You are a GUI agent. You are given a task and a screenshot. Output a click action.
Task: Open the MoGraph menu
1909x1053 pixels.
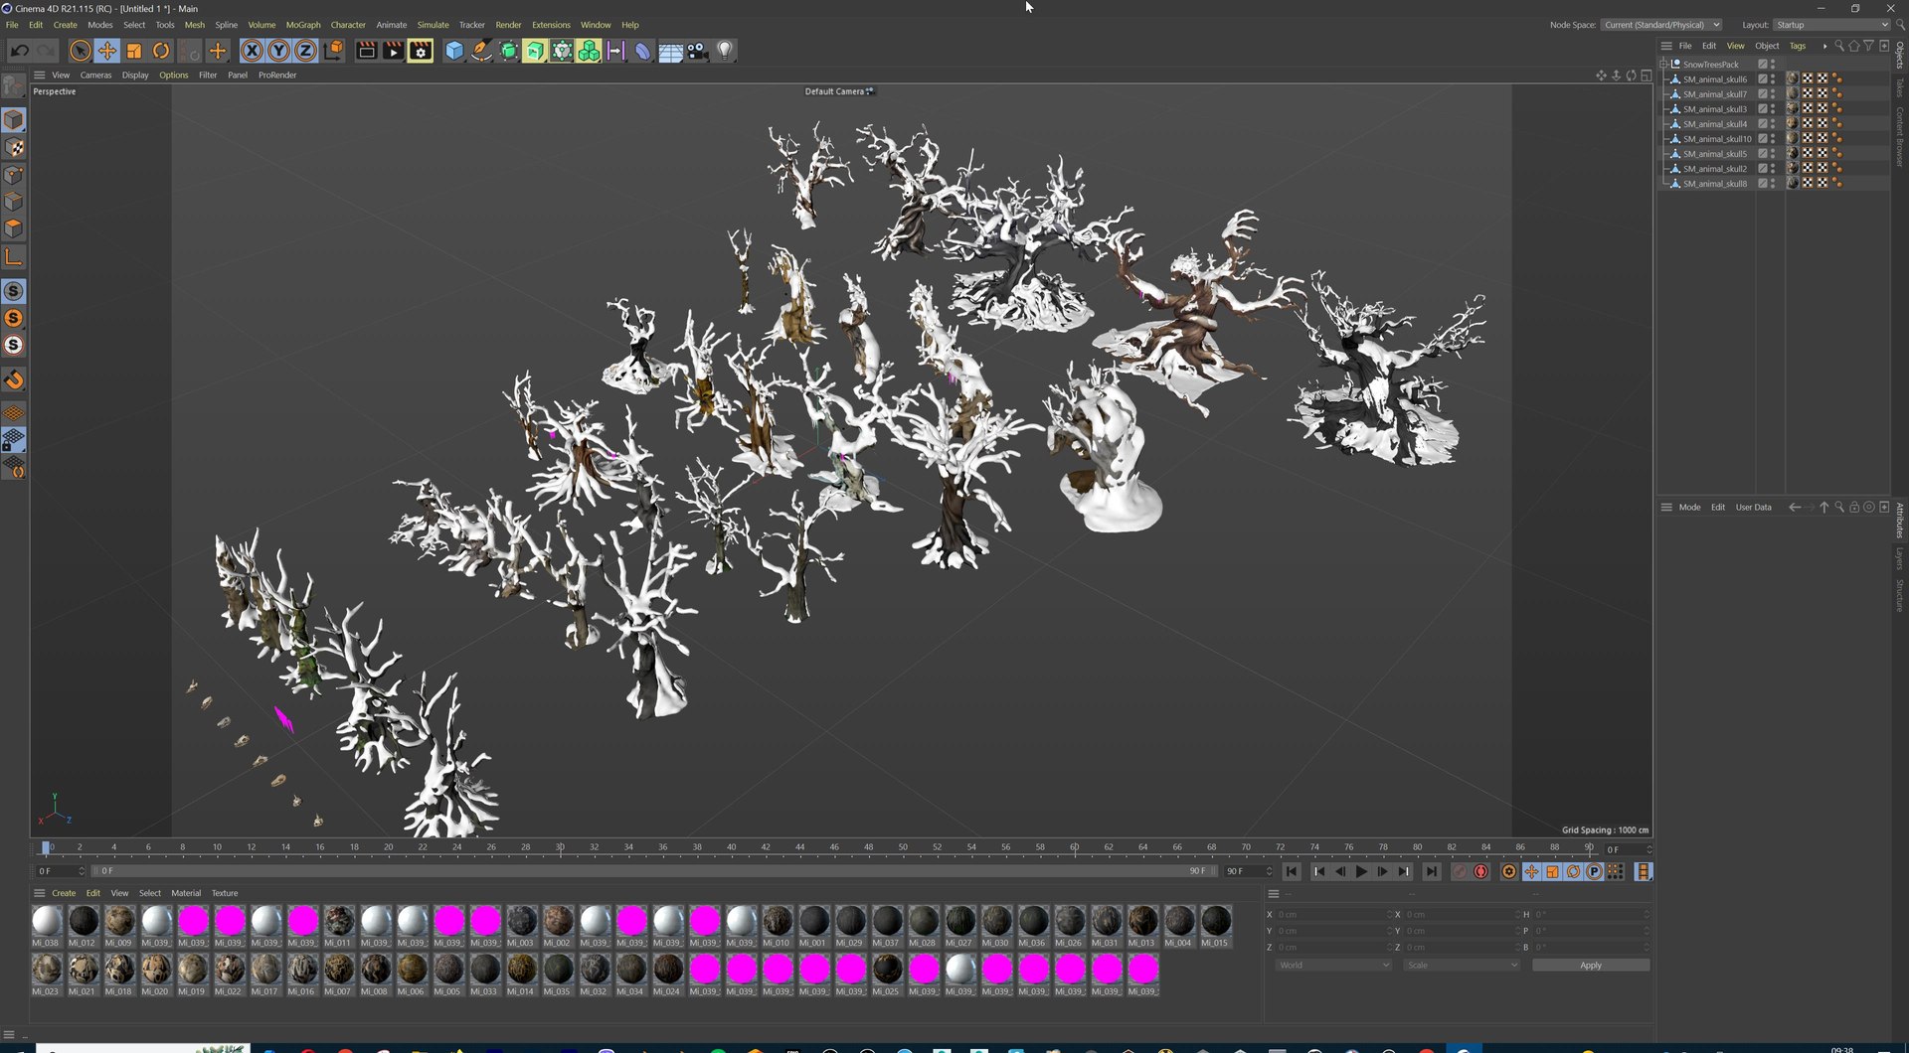coord(303,25)
